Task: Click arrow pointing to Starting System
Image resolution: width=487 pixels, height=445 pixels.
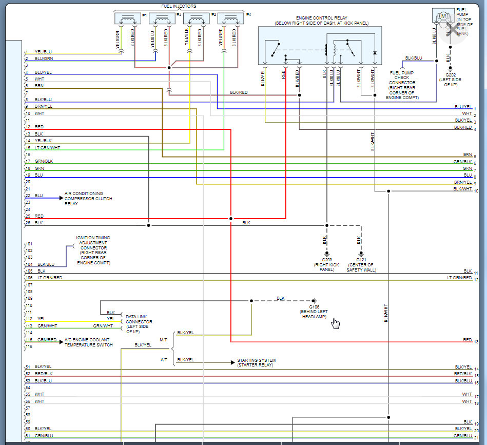Action: [x=232, y=362]
